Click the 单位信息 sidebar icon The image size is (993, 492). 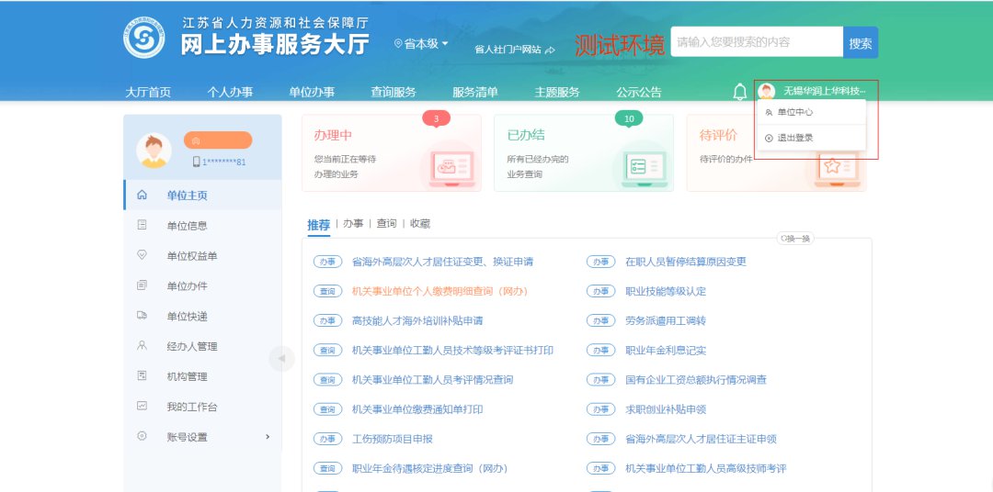[142, 226]
